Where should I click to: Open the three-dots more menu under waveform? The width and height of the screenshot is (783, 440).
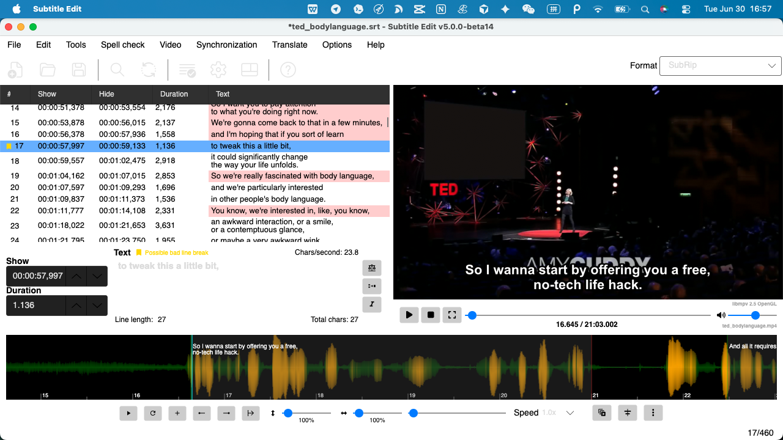pos(653,413)
